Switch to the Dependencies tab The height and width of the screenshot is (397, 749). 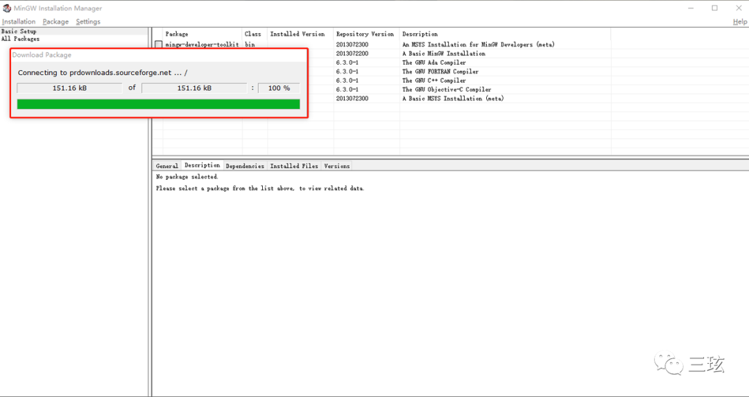(x=245, y=166)
